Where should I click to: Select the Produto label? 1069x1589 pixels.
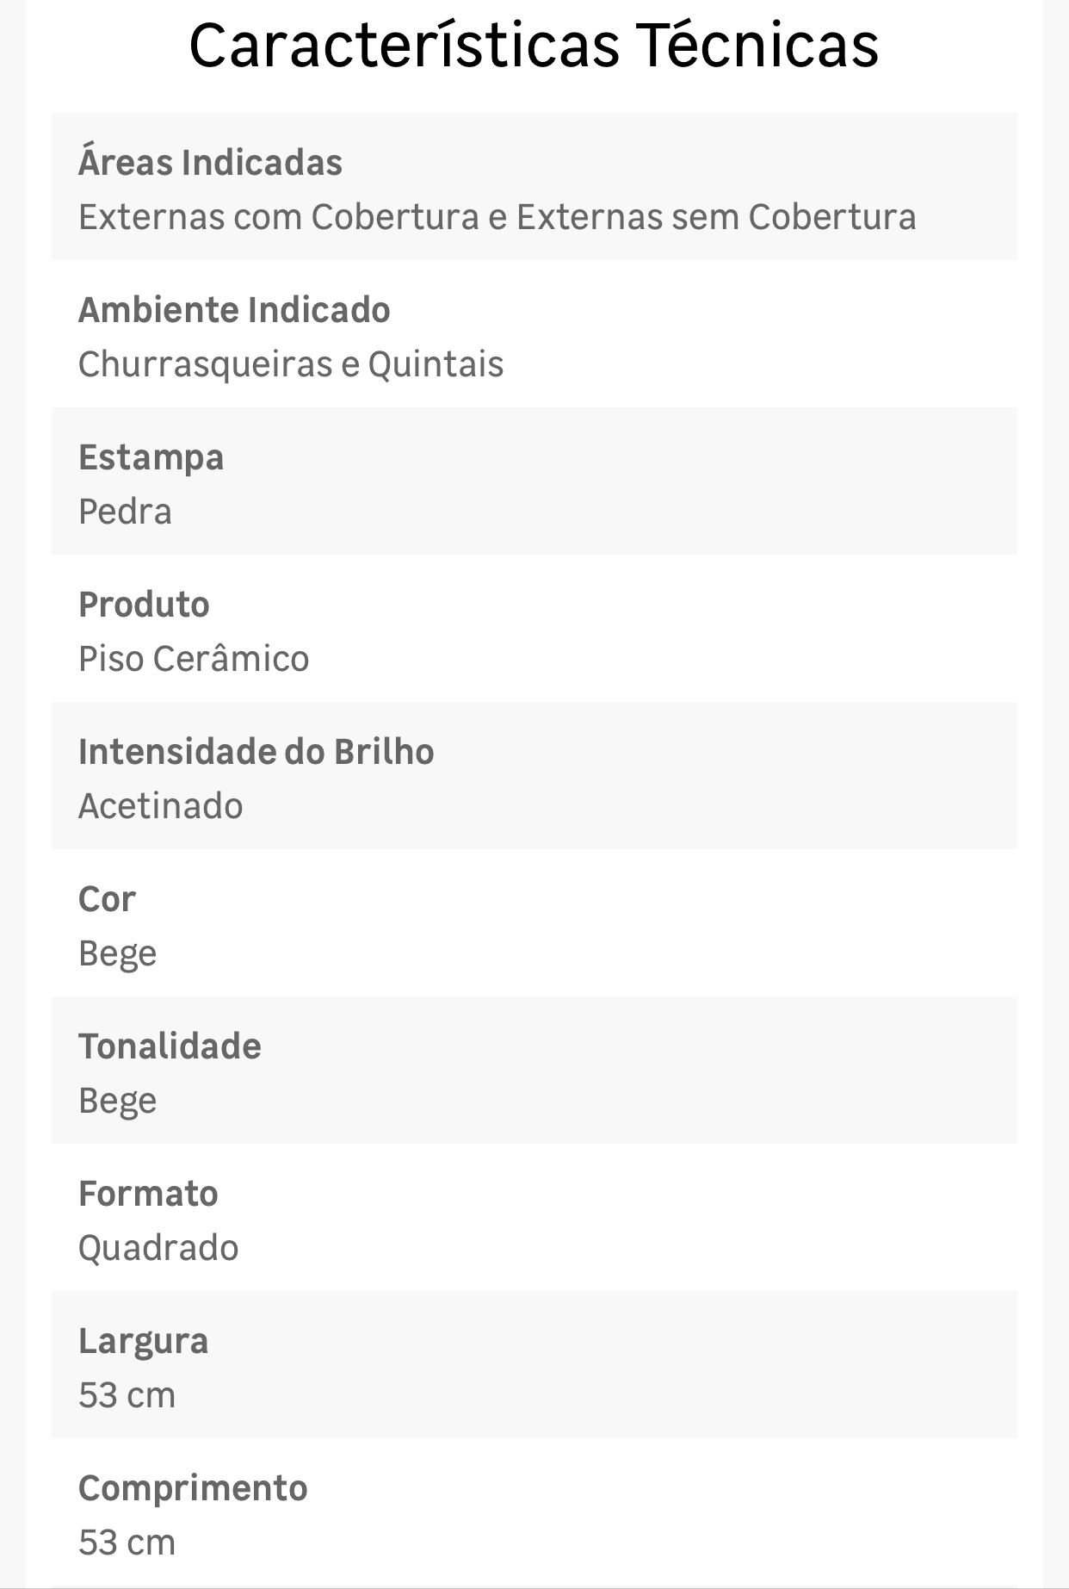coord(144,605)
